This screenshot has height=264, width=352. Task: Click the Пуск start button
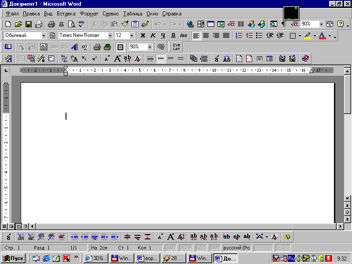tap(13, 258)
